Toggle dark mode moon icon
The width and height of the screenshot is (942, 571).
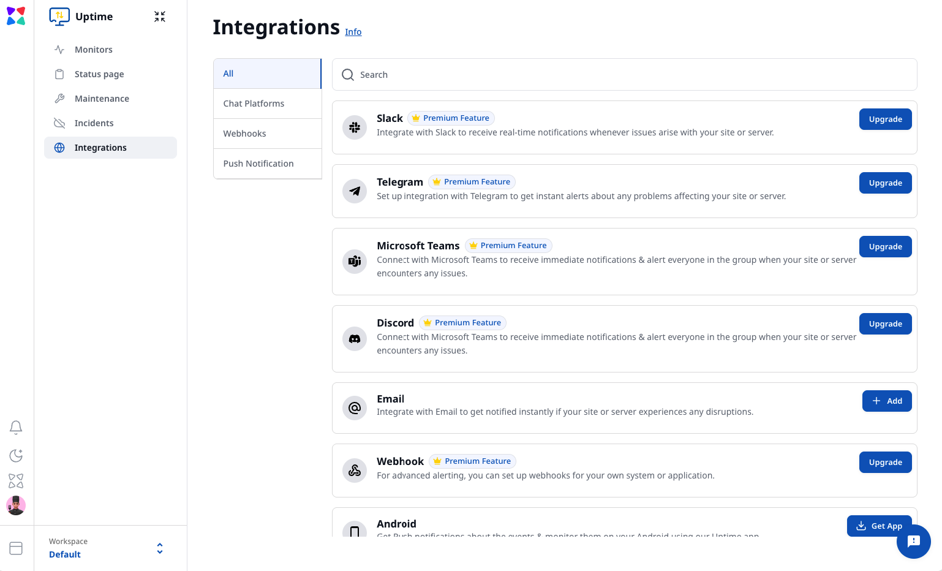[16, 455]
